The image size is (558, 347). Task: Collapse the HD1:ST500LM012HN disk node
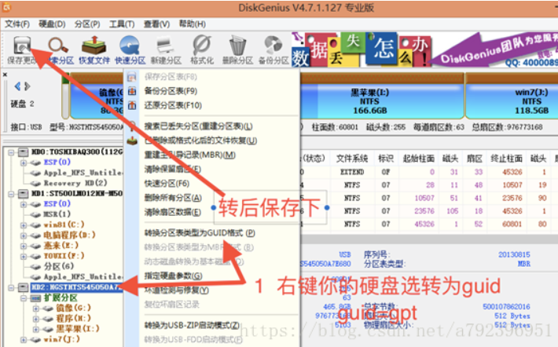11,194
